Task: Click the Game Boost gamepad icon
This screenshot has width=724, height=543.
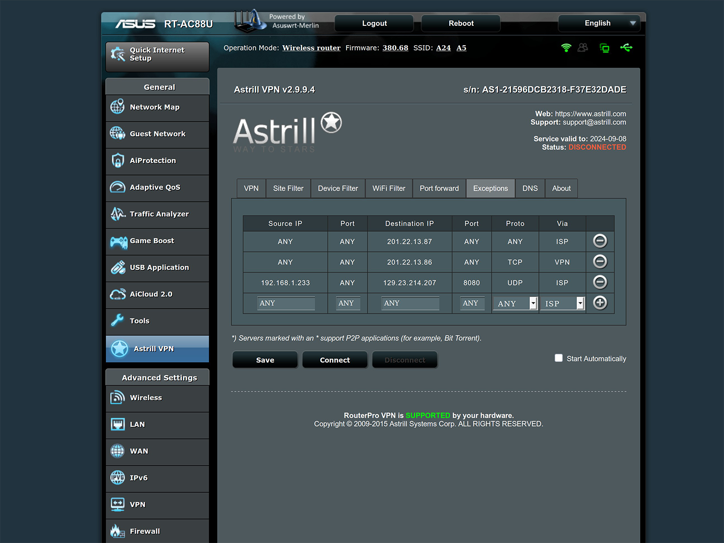Action: point(119,242)
